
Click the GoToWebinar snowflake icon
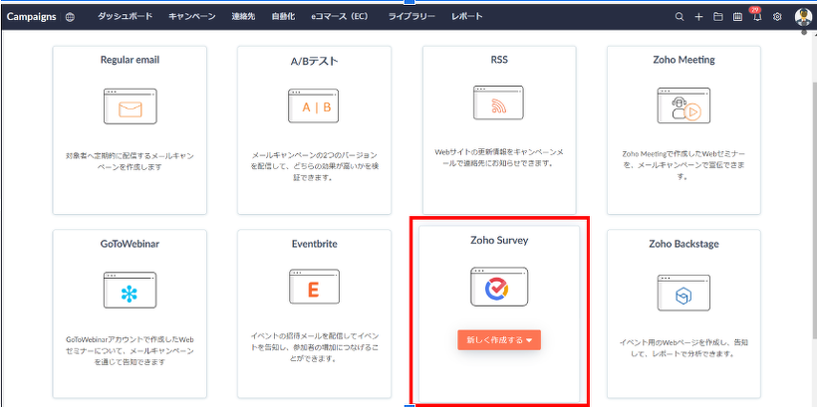[x=130, y=291]
